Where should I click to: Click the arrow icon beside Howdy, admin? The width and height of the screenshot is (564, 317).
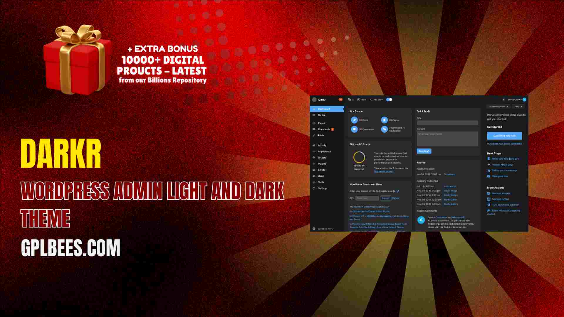[503, 100]
